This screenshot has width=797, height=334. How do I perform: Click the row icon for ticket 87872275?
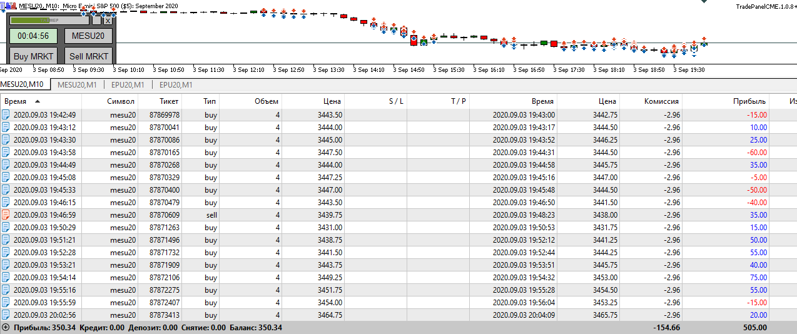click(x=6, y=290)
